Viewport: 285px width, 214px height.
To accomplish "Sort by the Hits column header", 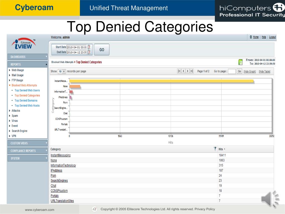I will click(x=222, y=149).
